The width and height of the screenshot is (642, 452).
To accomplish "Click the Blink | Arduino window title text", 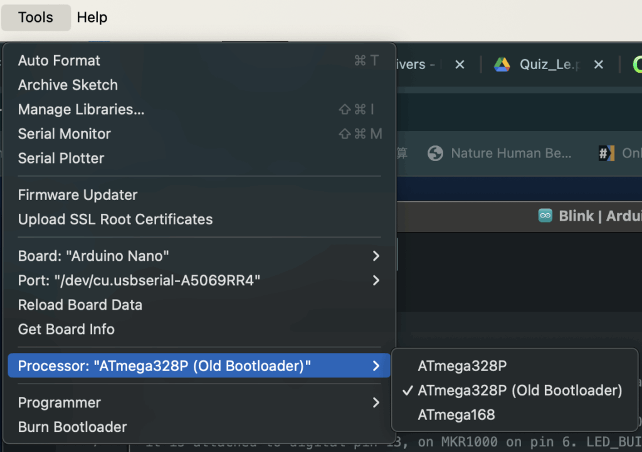I will pyautogui.click(x=600, y=216).
